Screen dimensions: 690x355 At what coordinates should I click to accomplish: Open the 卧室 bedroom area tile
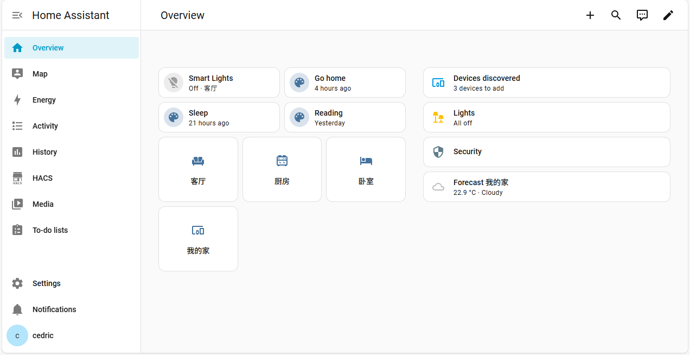pos(366,169)
